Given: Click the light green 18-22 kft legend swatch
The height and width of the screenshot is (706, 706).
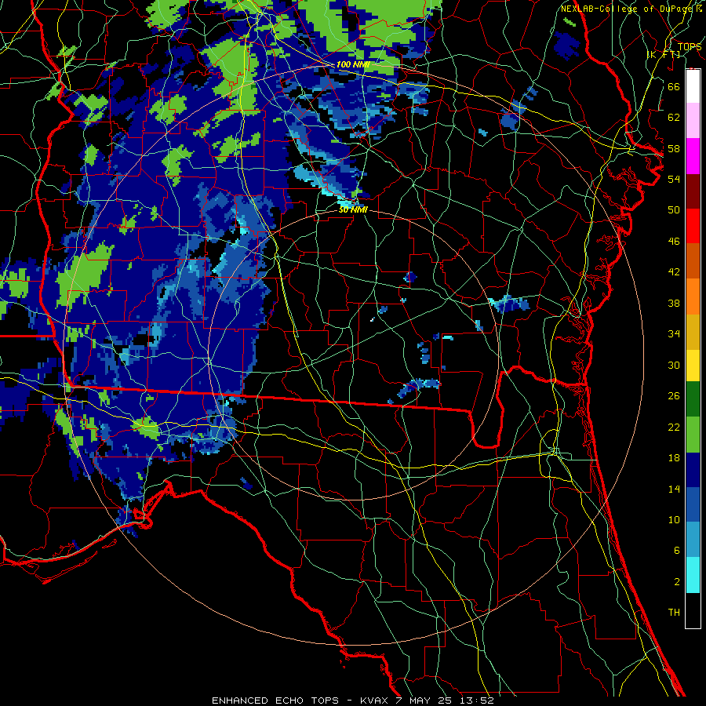Looking at the screenshot, I should coord(693,435).
